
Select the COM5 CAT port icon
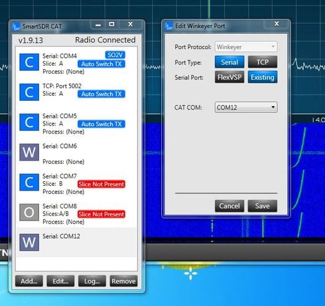click(x=29, y=122)
